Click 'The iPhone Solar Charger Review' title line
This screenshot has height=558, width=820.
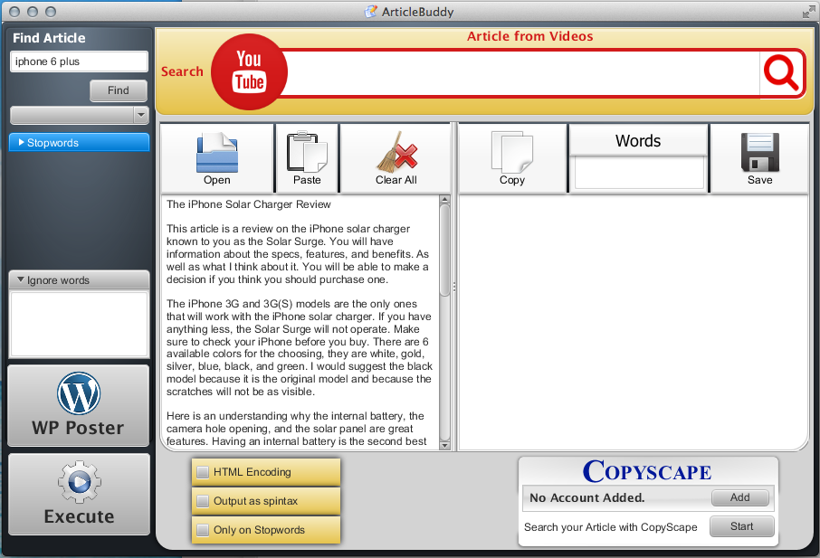click(x=248, y=204)
